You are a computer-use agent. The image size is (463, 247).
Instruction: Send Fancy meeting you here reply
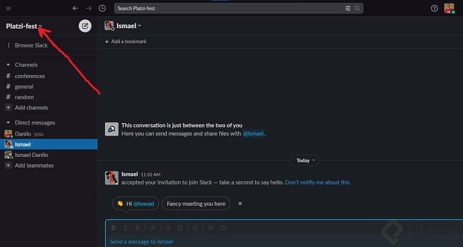[x=196, y=204]
